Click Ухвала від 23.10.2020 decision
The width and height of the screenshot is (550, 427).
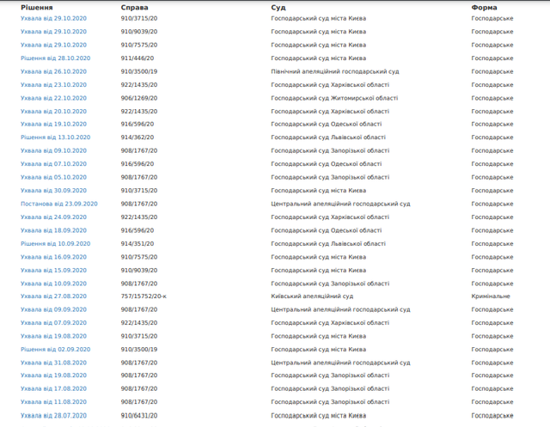53,85
